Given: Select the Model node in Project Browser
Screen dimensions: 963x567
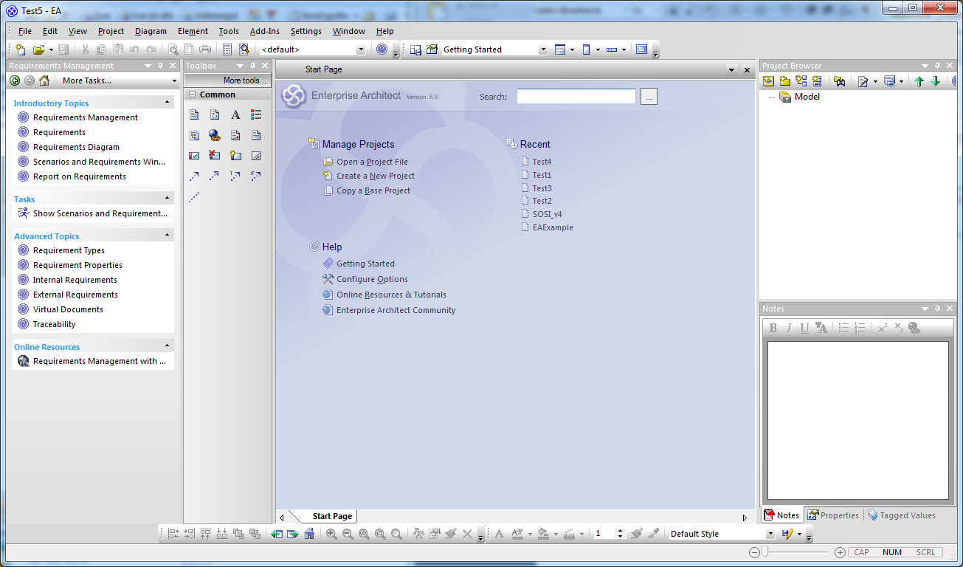Looking at the screenshot, I should tap(807, 97).
